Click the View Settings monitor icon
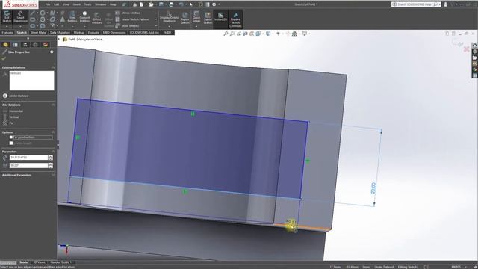Image resolution: width=478 pixels, height=269 pixels. tap(304, 34)
